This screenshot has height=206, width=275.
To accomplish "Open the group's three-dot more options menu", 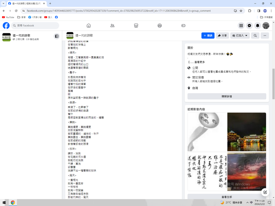I will point(265,35).
